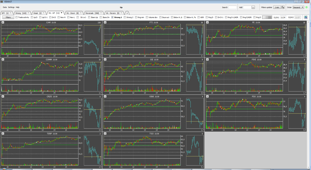This screenshot has height=170, width=311.
Task: Select the TSO daily mini chart
Action: (195, 150)
